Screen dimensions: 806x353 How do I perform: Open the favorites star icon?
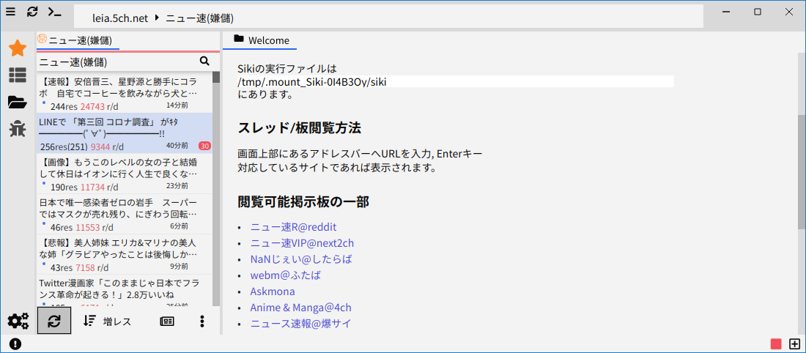18,49
